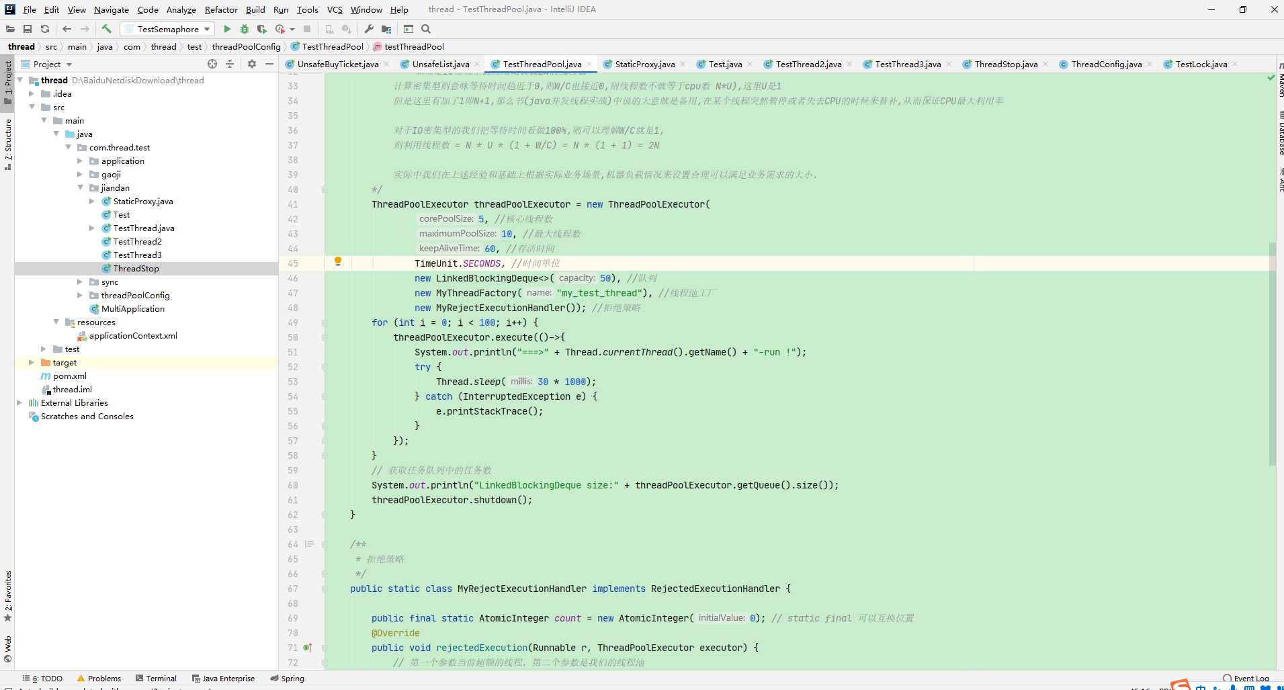Expand the sync package

click(80, 282)
